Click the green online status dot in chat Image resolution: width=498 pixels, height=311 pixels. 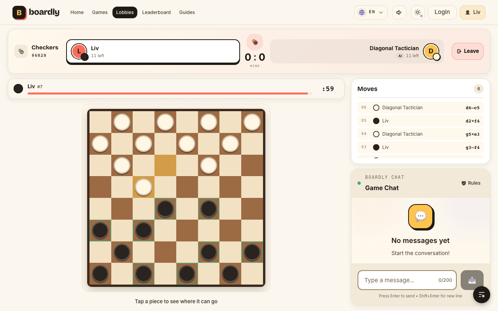(x=359, y=183)
